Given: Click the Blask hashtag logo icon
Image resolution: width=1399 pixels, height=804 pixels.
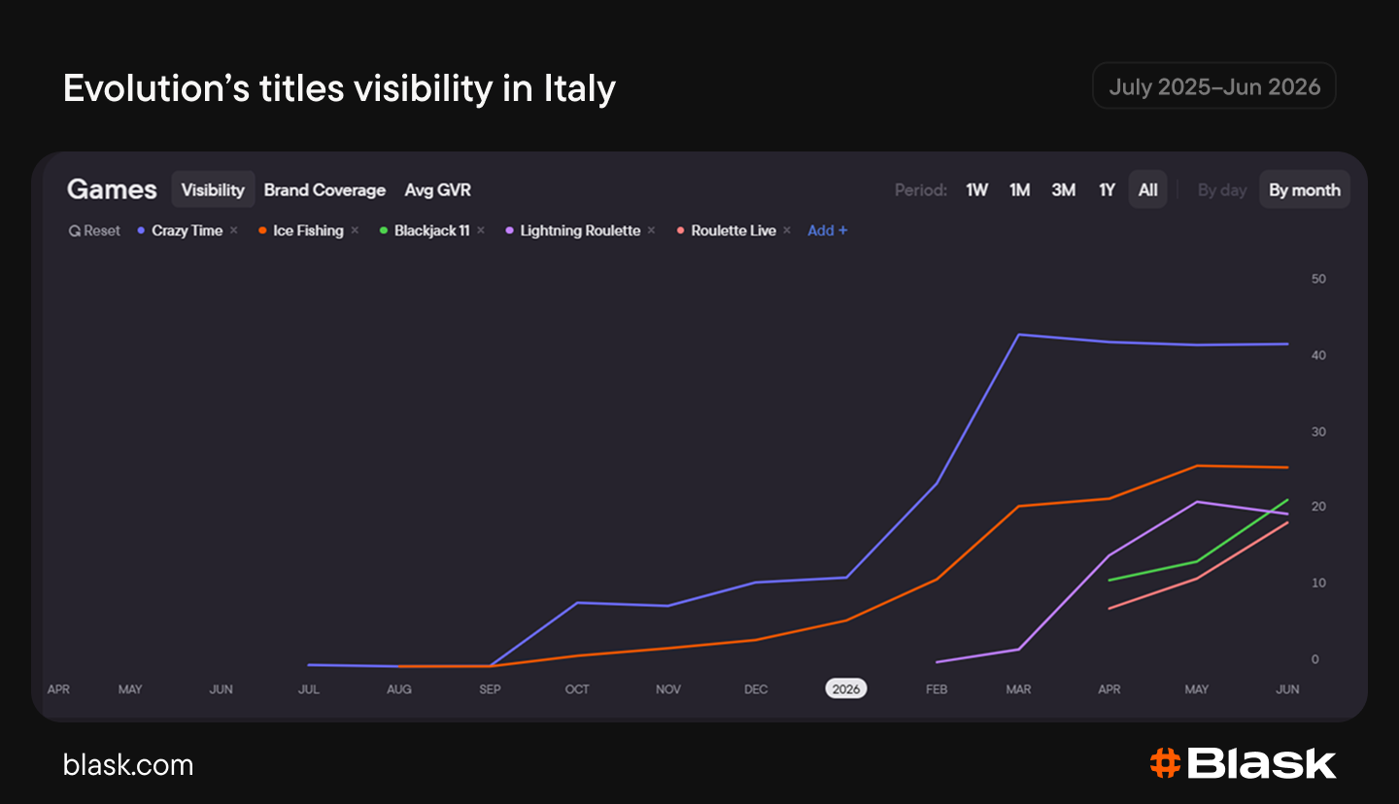Looking at the screenshot, I should coord(1165,763).
